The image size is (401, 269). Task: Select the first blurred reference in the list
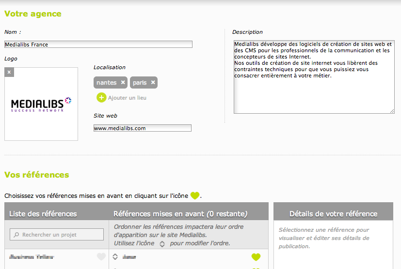tap(32, 257)
